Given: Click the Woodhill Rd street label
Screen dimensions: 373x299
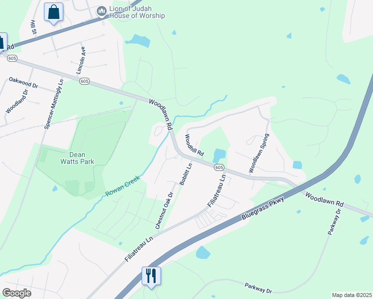Looking at the screenshot, I should pyautogui.click(x=194, y=145).
